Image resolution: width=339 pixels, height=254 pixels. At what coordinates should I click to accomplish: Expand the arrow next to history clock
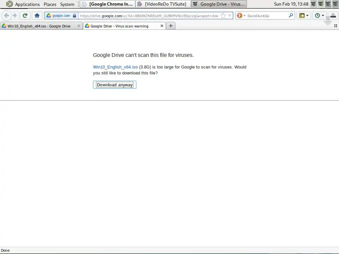pos(323,16)
